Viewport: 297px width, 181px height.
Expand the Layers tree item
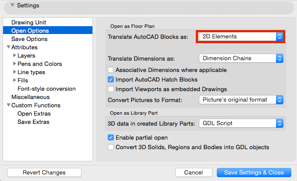coord(15,55)
